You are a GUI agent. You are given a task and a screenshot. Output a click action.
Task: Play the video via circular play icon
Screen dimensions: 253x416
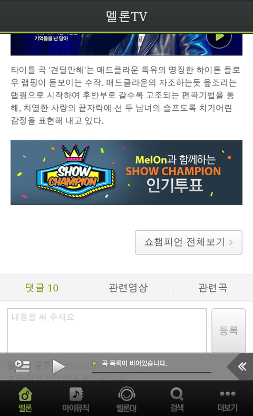tap(219, 37)
